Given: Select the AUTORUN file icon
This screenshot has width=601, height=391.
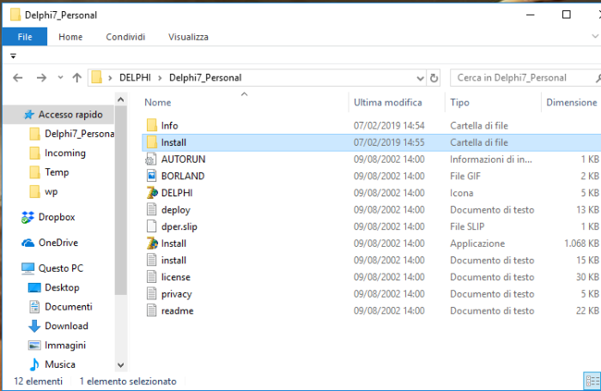Looking at the screenshot, I should (x=151, y=159).
